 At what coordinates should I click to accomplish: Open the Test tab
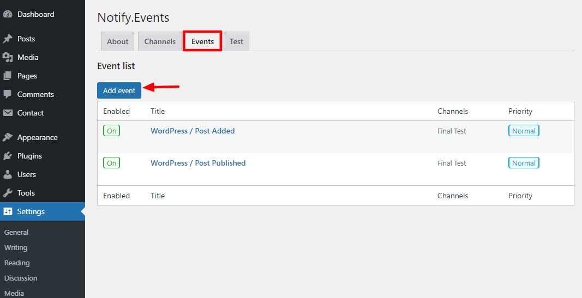tap(236, 41)
